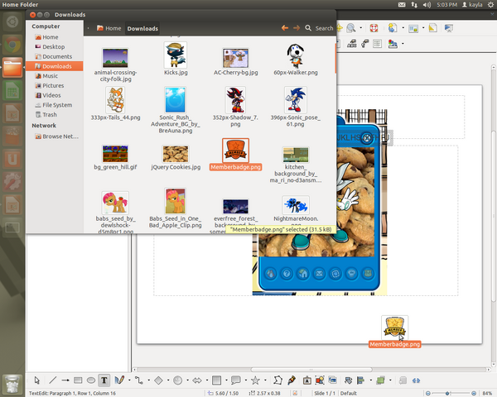Screen dimensions: 497x397
Task: Click the zoom in plus button in status bar
Action: pos(474,393)
